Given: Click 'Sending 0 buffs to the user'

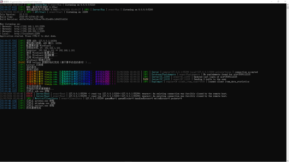Looking at the screenshot, I should pyautogui.click(x=210, y=79).
